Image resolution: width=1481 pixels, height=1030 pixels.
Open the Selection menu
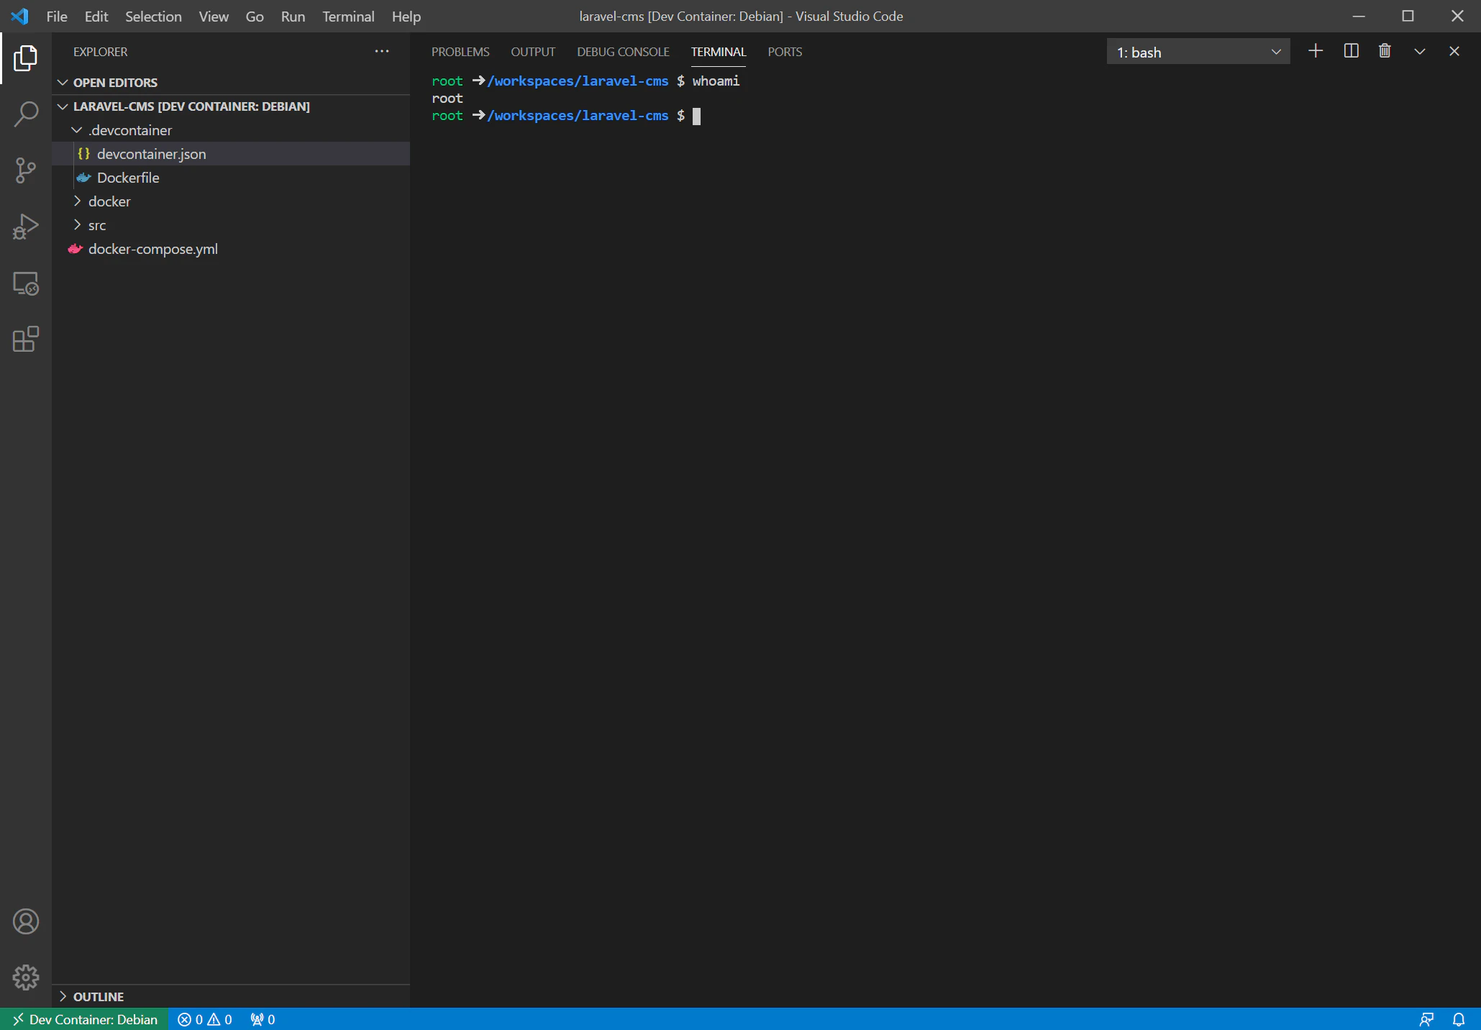tap(153, 16)
